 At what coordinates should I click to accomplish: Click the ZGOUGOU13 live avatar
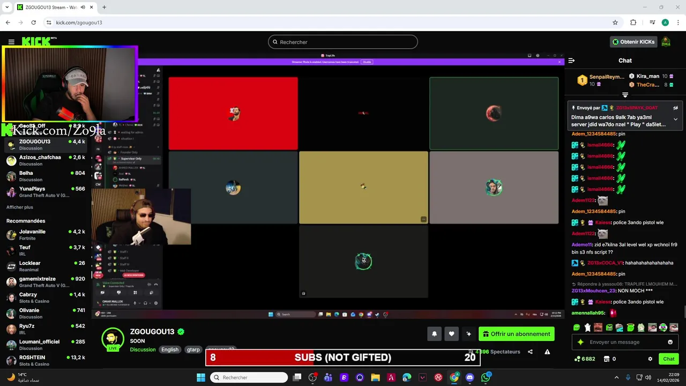pos(113,339)
